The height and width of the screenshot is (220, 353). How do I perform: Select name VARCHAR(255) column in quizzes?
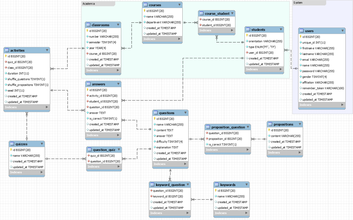(27, 156)
